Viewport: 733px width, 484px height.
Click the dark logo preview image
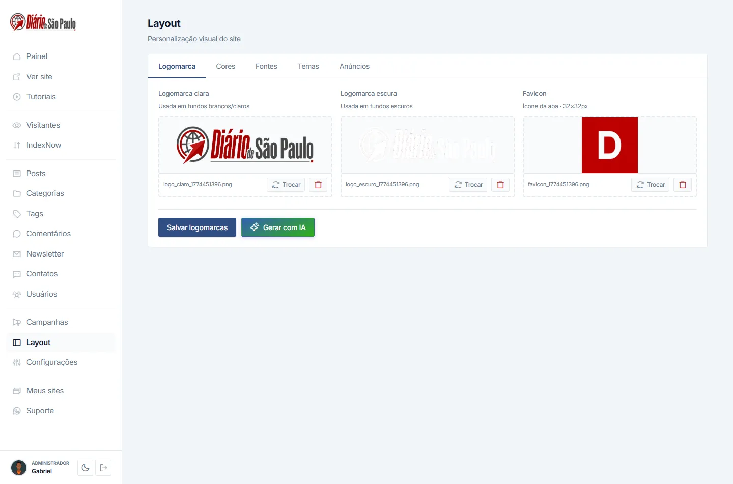coord(428,145)
